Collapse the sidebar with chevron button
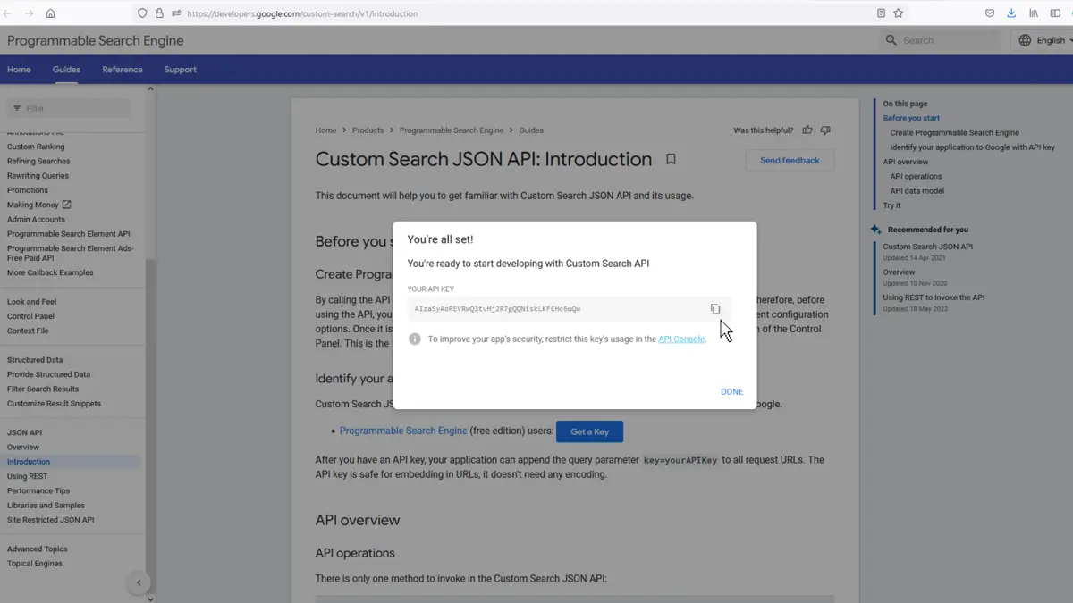This screenshot has height=603, width=1073. click(x=139, y=582)
